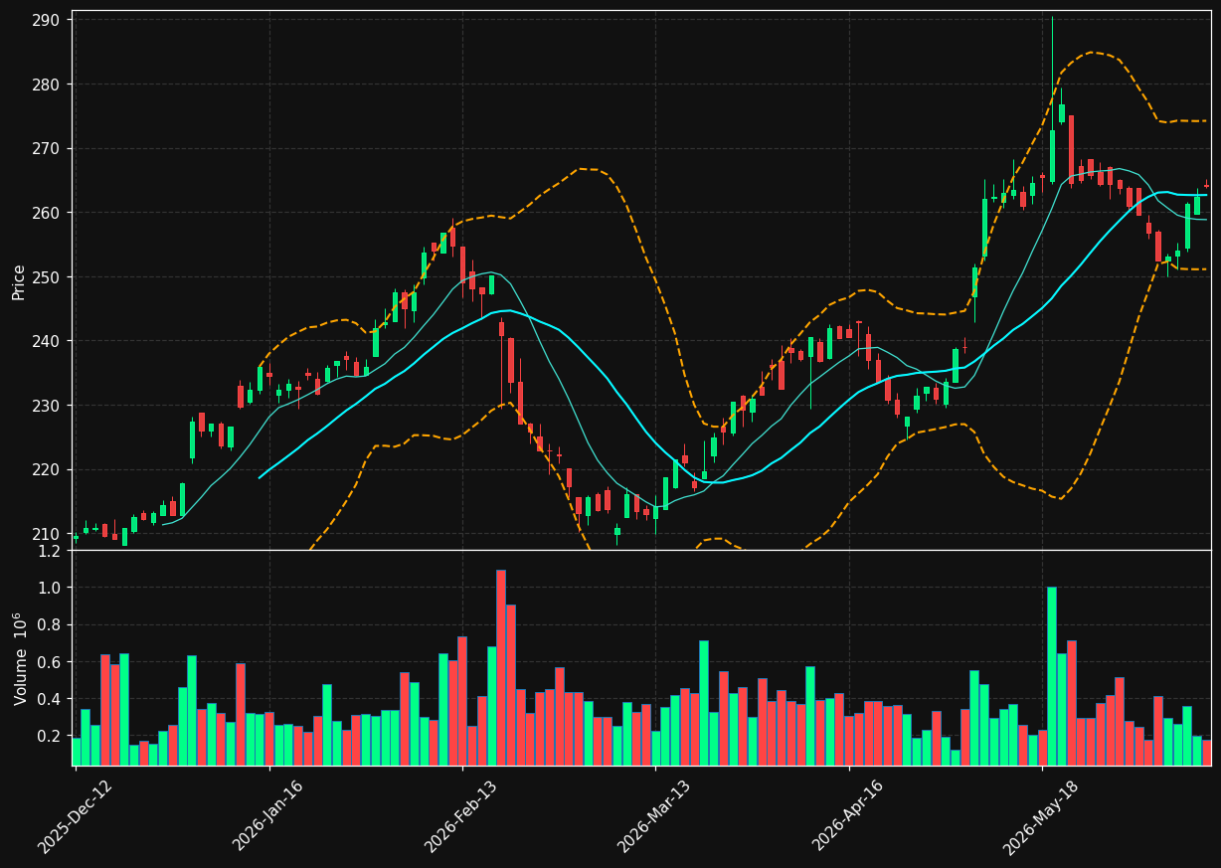Click the 2026-Jan-16 date label
This screenshot has height=868, width=1221.
268,816
